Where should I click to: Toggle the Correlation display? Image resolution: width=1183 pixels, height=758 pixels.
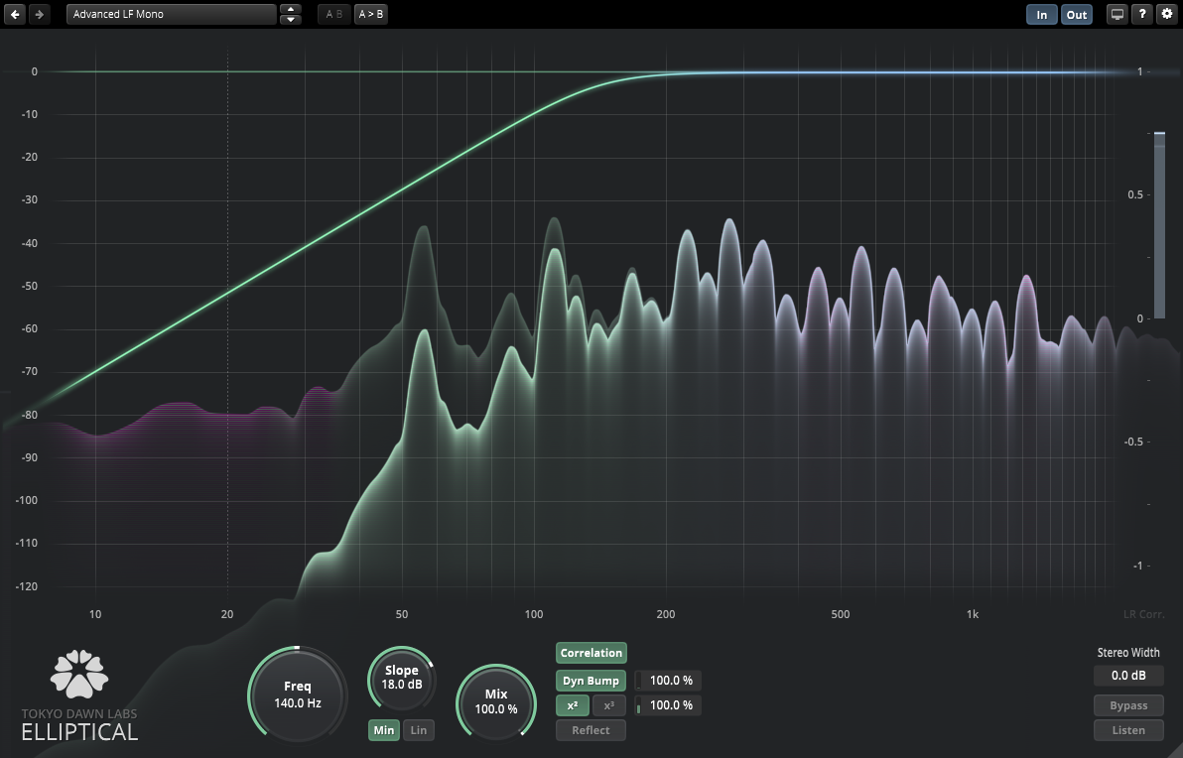591,653
